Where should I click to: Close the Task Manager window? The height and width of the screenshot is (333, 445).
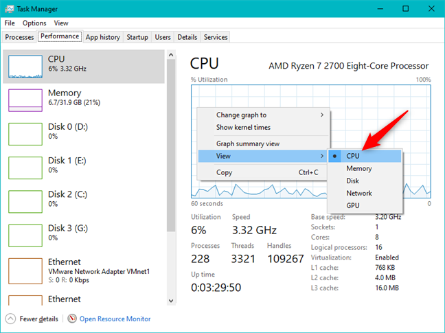[x=431, y=9]
